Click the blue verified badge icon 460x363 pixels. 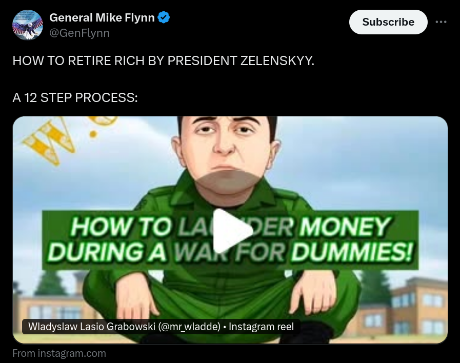(164, 17)
